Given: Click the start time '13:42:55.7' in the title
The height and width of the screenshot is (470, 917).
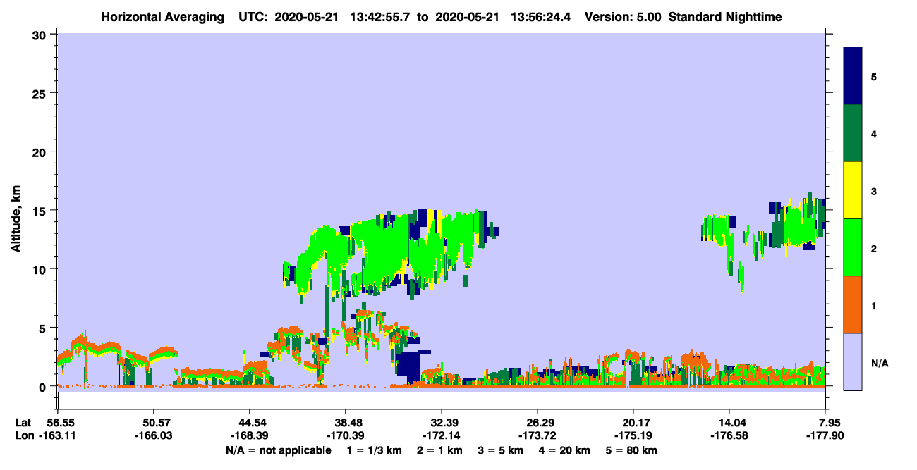Looking at the screenshot, I should (x=380, y=16).
